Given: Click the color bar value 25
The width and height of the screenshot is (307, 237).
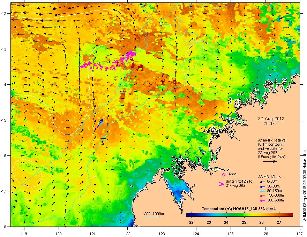Looking at the screenshot, I should coord(244,222).
